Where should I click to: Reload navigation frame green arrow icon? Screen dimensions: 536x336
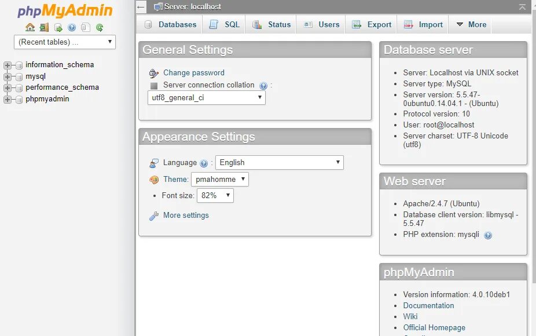pos(100,27)
